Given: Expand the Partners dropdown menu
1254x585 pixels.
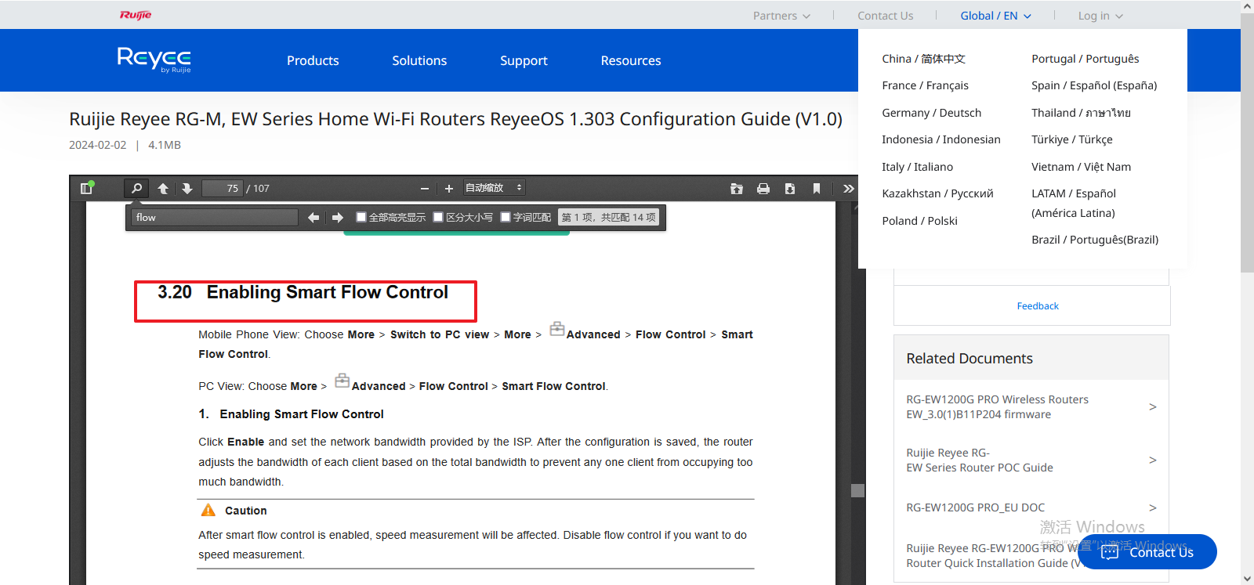Looking at the screenshot, I should click(781, 16).
